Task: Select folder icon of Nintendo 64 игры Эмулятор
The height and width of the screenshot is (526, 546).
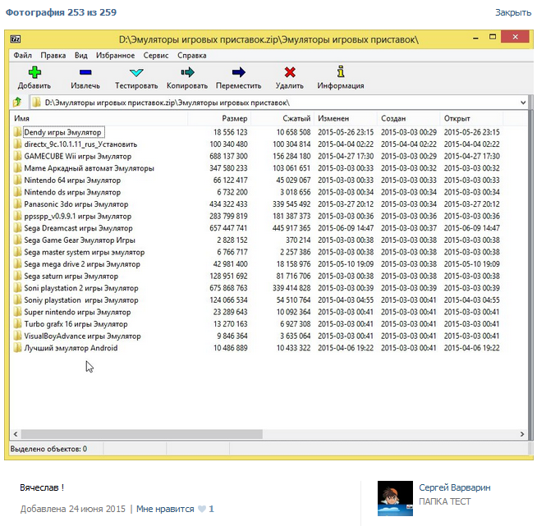Action: tap(17, 180)
